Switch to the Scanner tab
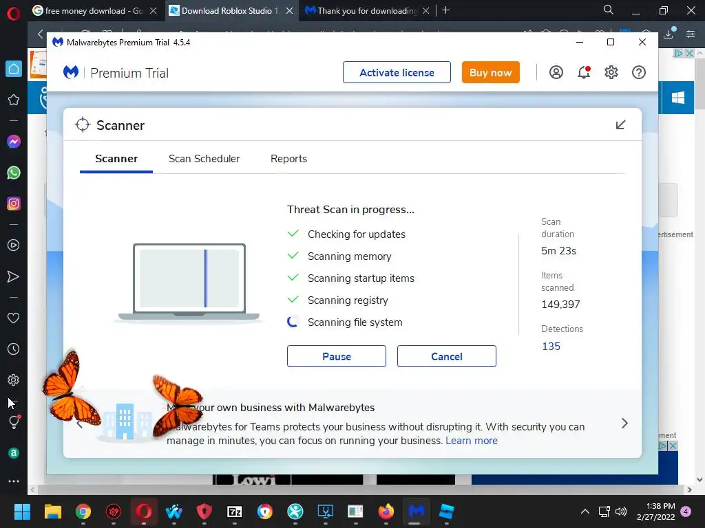The height and width of the screenshot is (528, 705). [116, 159]
